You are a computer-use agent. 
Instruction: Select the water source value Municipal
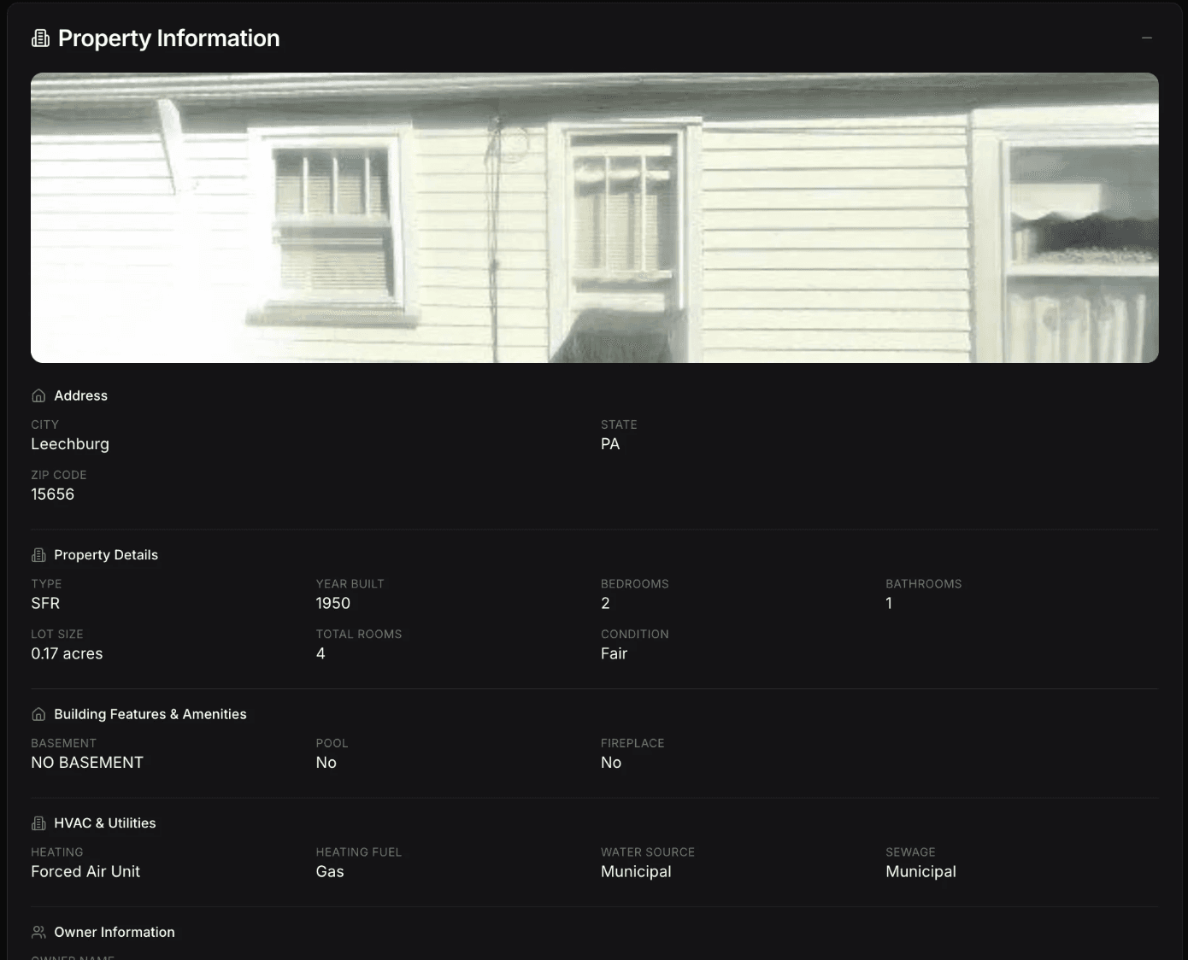coord(636,871)
